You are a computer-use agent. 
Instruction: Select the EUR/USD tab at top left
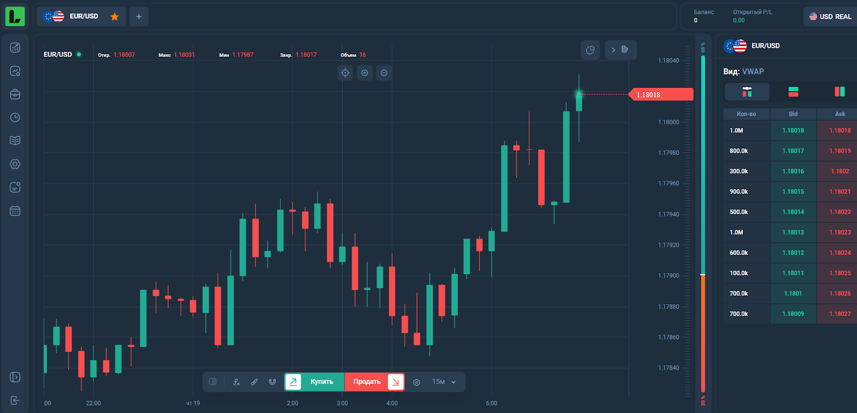tap(81, 16)
